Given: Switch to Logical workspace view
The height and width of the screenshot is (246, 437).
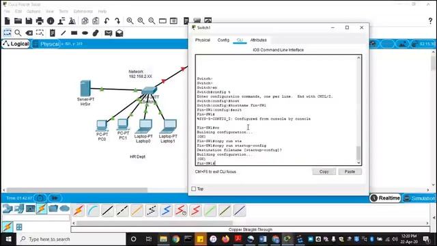Looking at the screenshot, I should (x=16, y=44).
